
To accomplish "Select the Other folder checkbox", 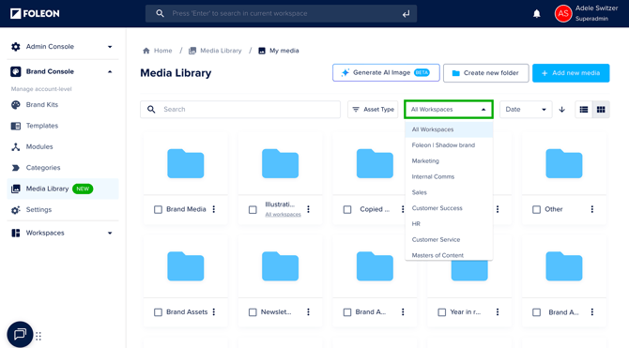I will pos(536,210).
